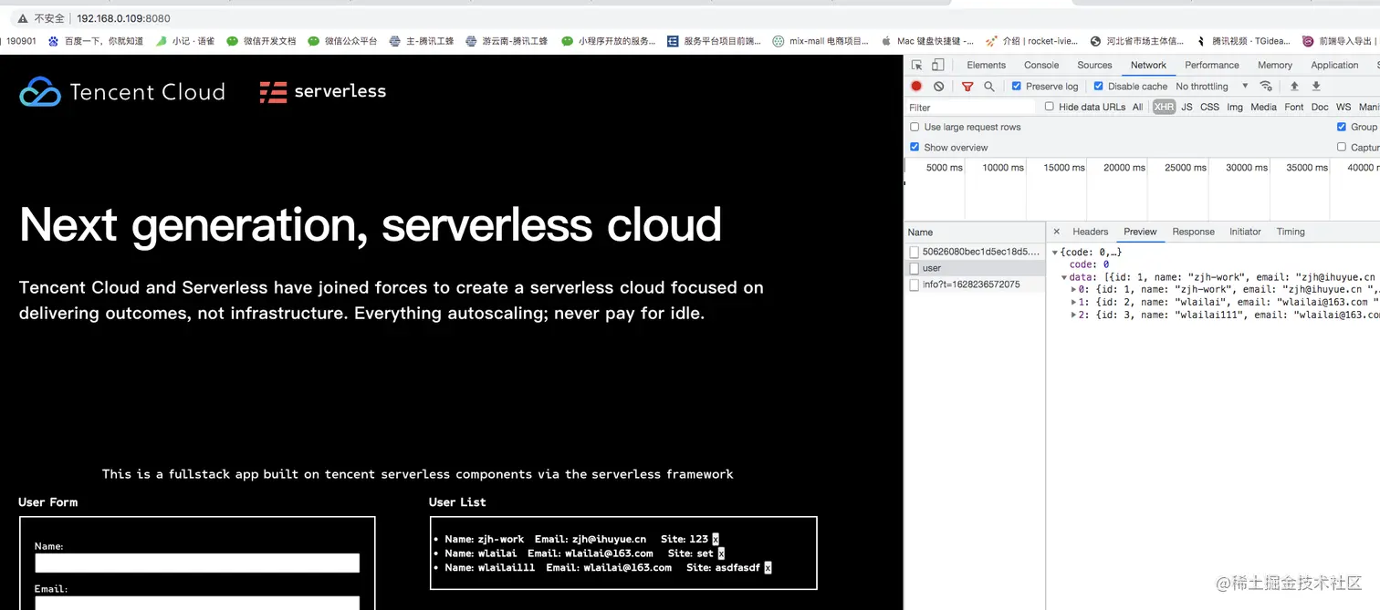This screenshot has height=610, width=1380.
Task: Open the No throttling dropdown
Action: point(1212,87)
